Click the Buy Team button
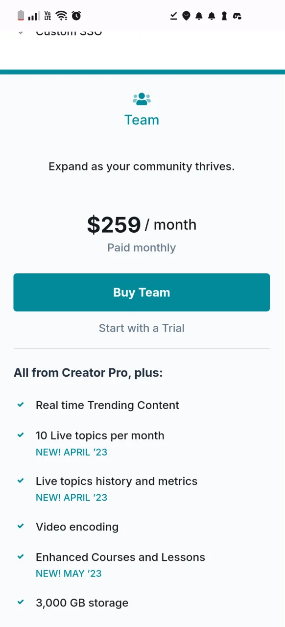The width and height of the screenshot is (285, 627). 142,292
